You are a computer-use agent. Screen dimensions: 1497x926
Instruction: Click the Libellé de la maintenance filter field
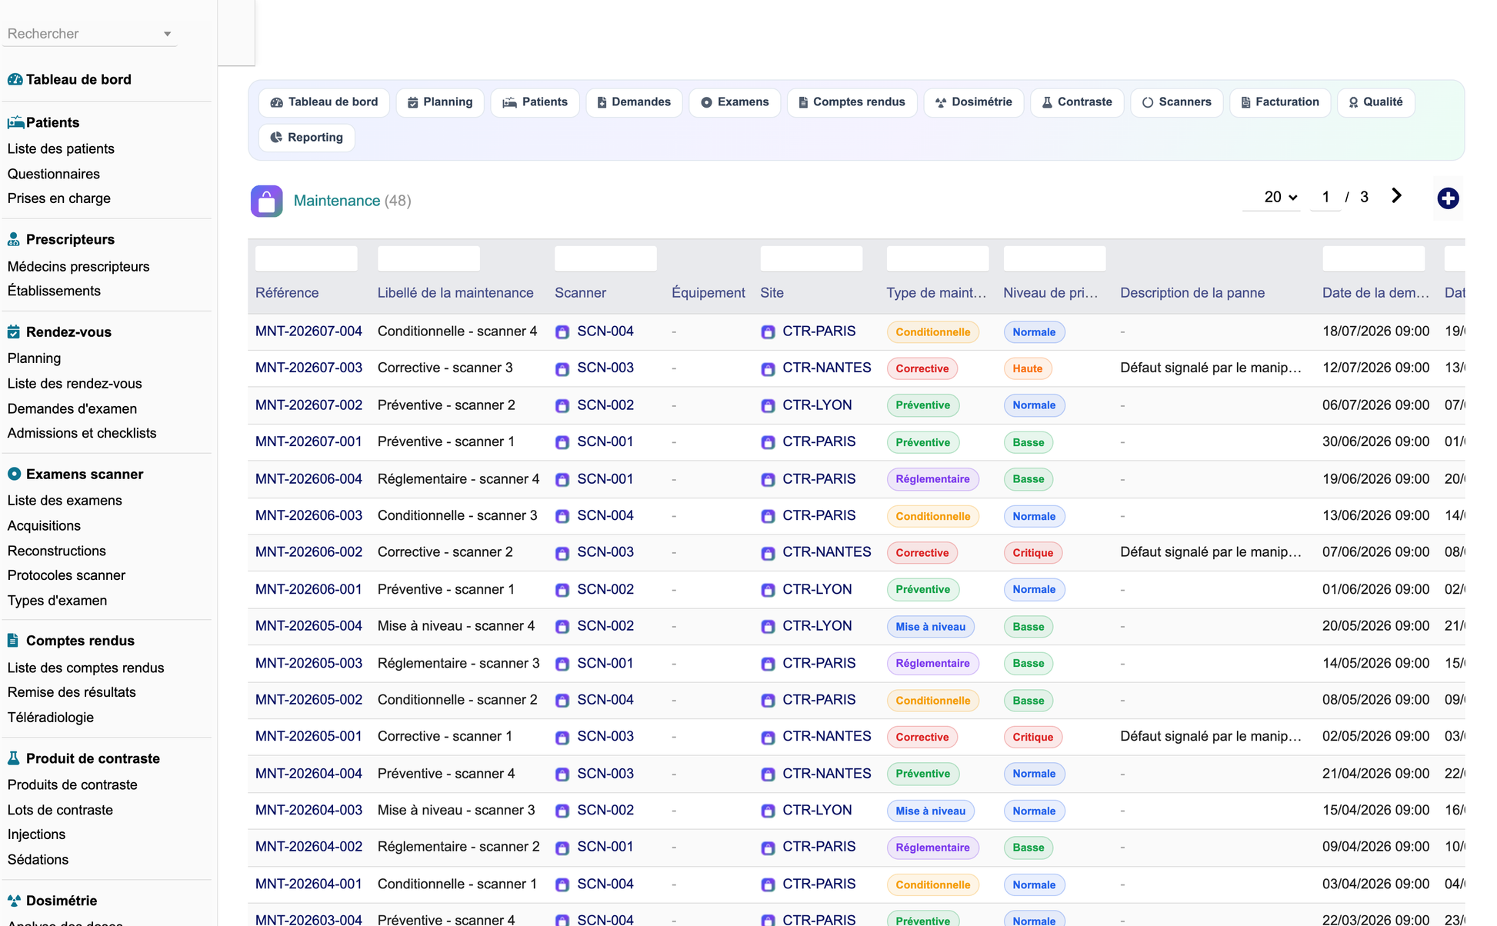[x=428, y=258]
